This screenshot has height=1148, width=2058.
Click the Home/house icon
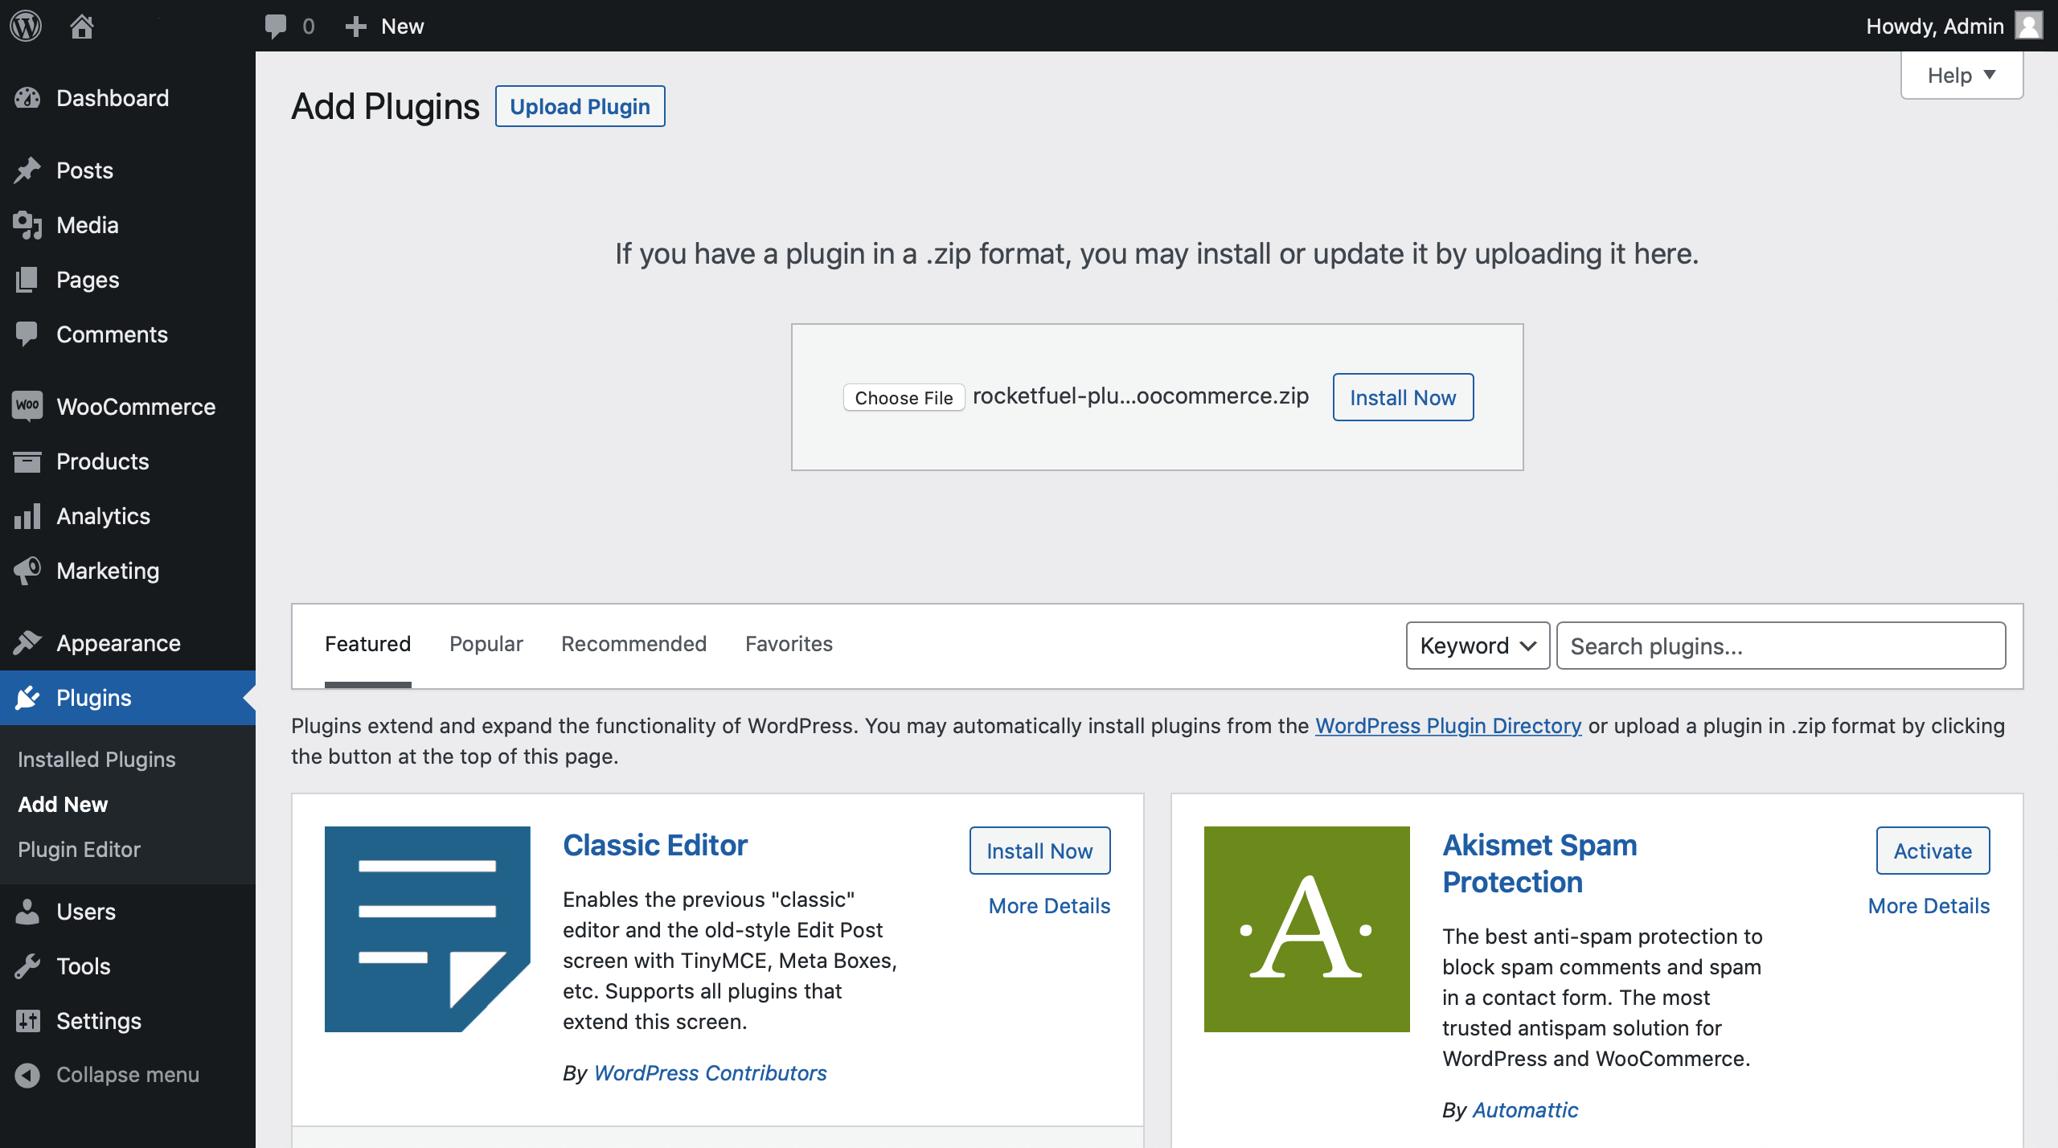coord(80,26)
